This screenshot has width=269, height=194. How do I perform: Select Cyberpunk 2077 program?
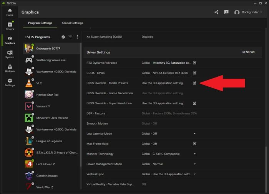(x=51, y=49)
